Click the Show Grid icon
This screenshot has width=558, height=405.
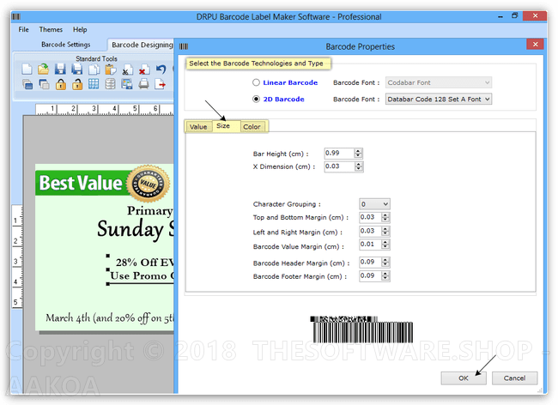(x=94, y=84)
